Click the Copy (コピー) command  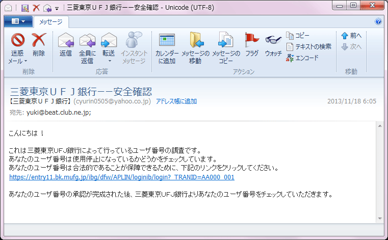(x=298, y=36)
